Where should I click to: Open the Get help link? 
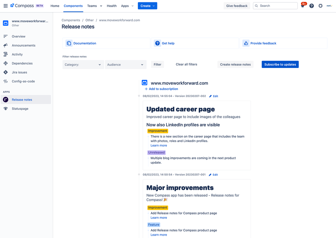(x=168, y=43)
